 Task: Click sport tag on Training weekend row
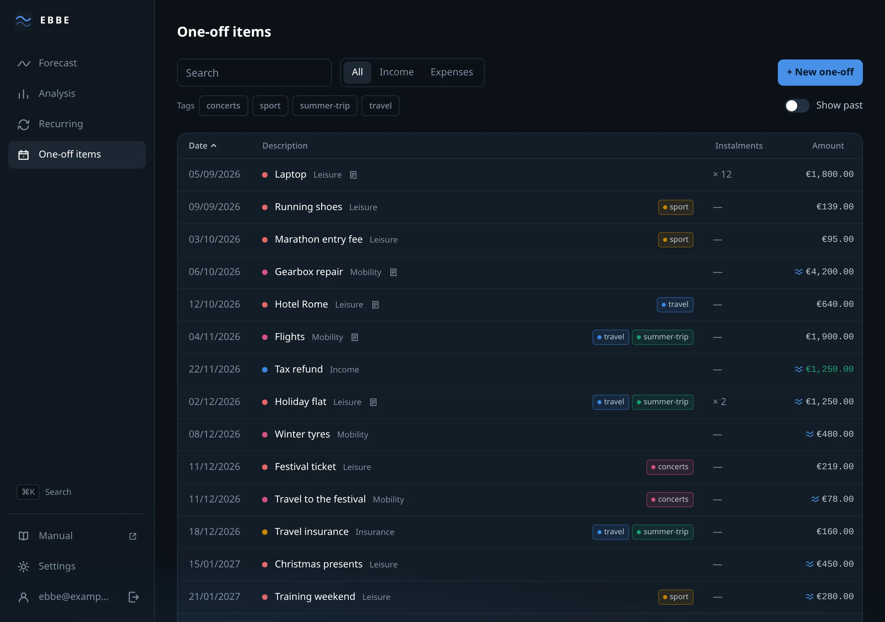tap(675, 597)
